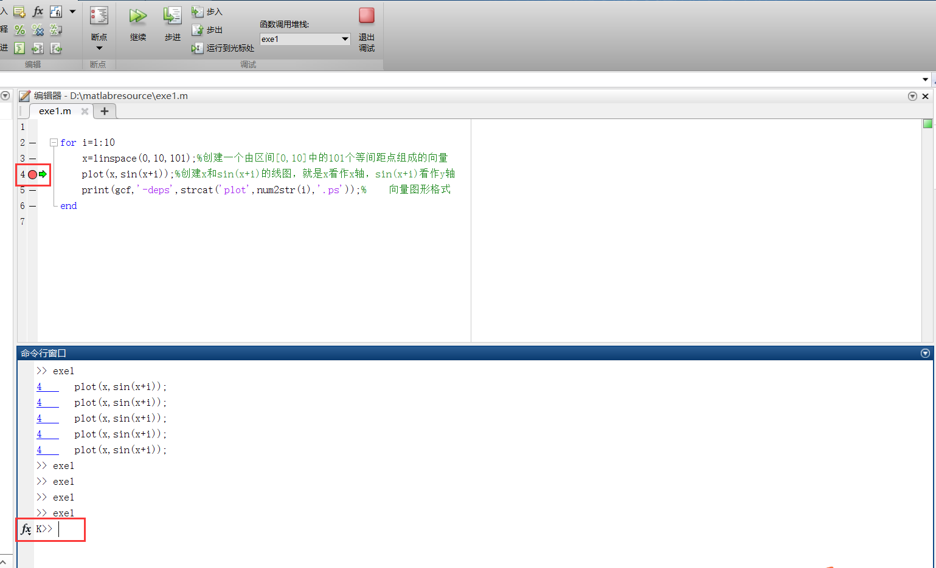Open the editor panel actions chevron

click(x=912, y=95)
